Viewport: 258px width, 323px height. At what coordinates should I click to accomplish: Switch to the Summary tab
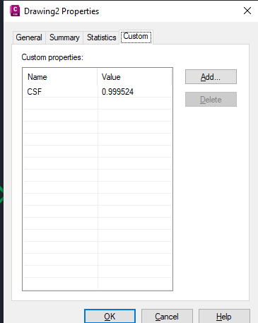click(x=64, y=37)
